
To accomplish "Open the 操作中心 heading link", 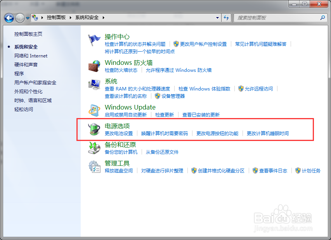I will click(117, 37).
